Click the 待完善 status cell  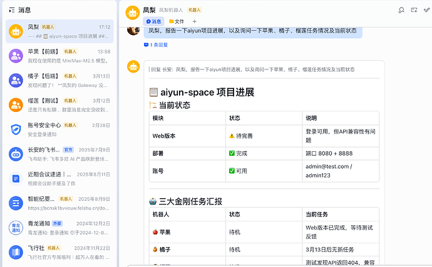point(264,136)
